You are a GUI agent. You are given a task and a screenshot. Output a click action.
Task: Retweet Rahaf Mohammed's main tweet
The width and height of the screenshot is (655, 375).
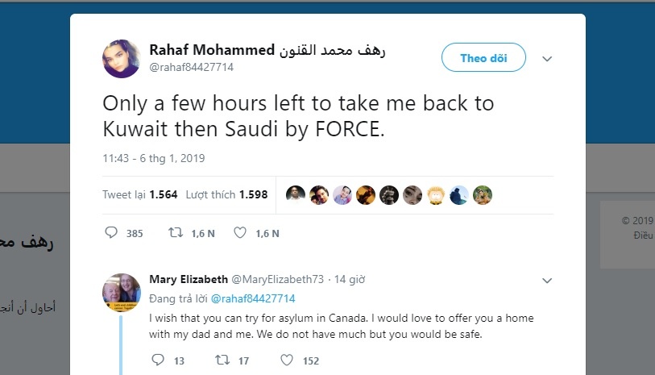pos(174,233)
